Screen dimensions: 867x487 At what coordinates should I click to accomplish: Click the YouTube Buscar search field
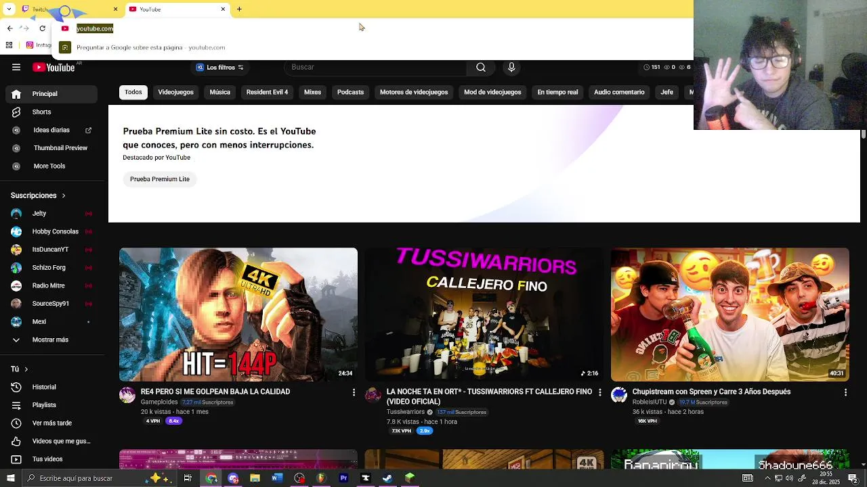[x=376, y=67]
